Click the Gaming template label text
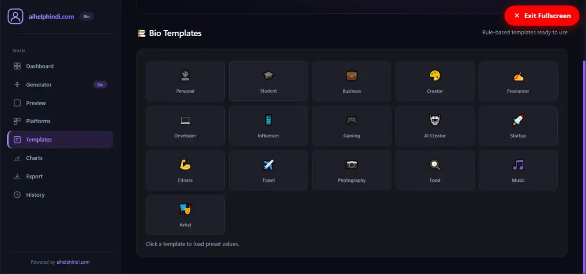The height and width of the screenshot is (274, 586). tap(352, 136)
